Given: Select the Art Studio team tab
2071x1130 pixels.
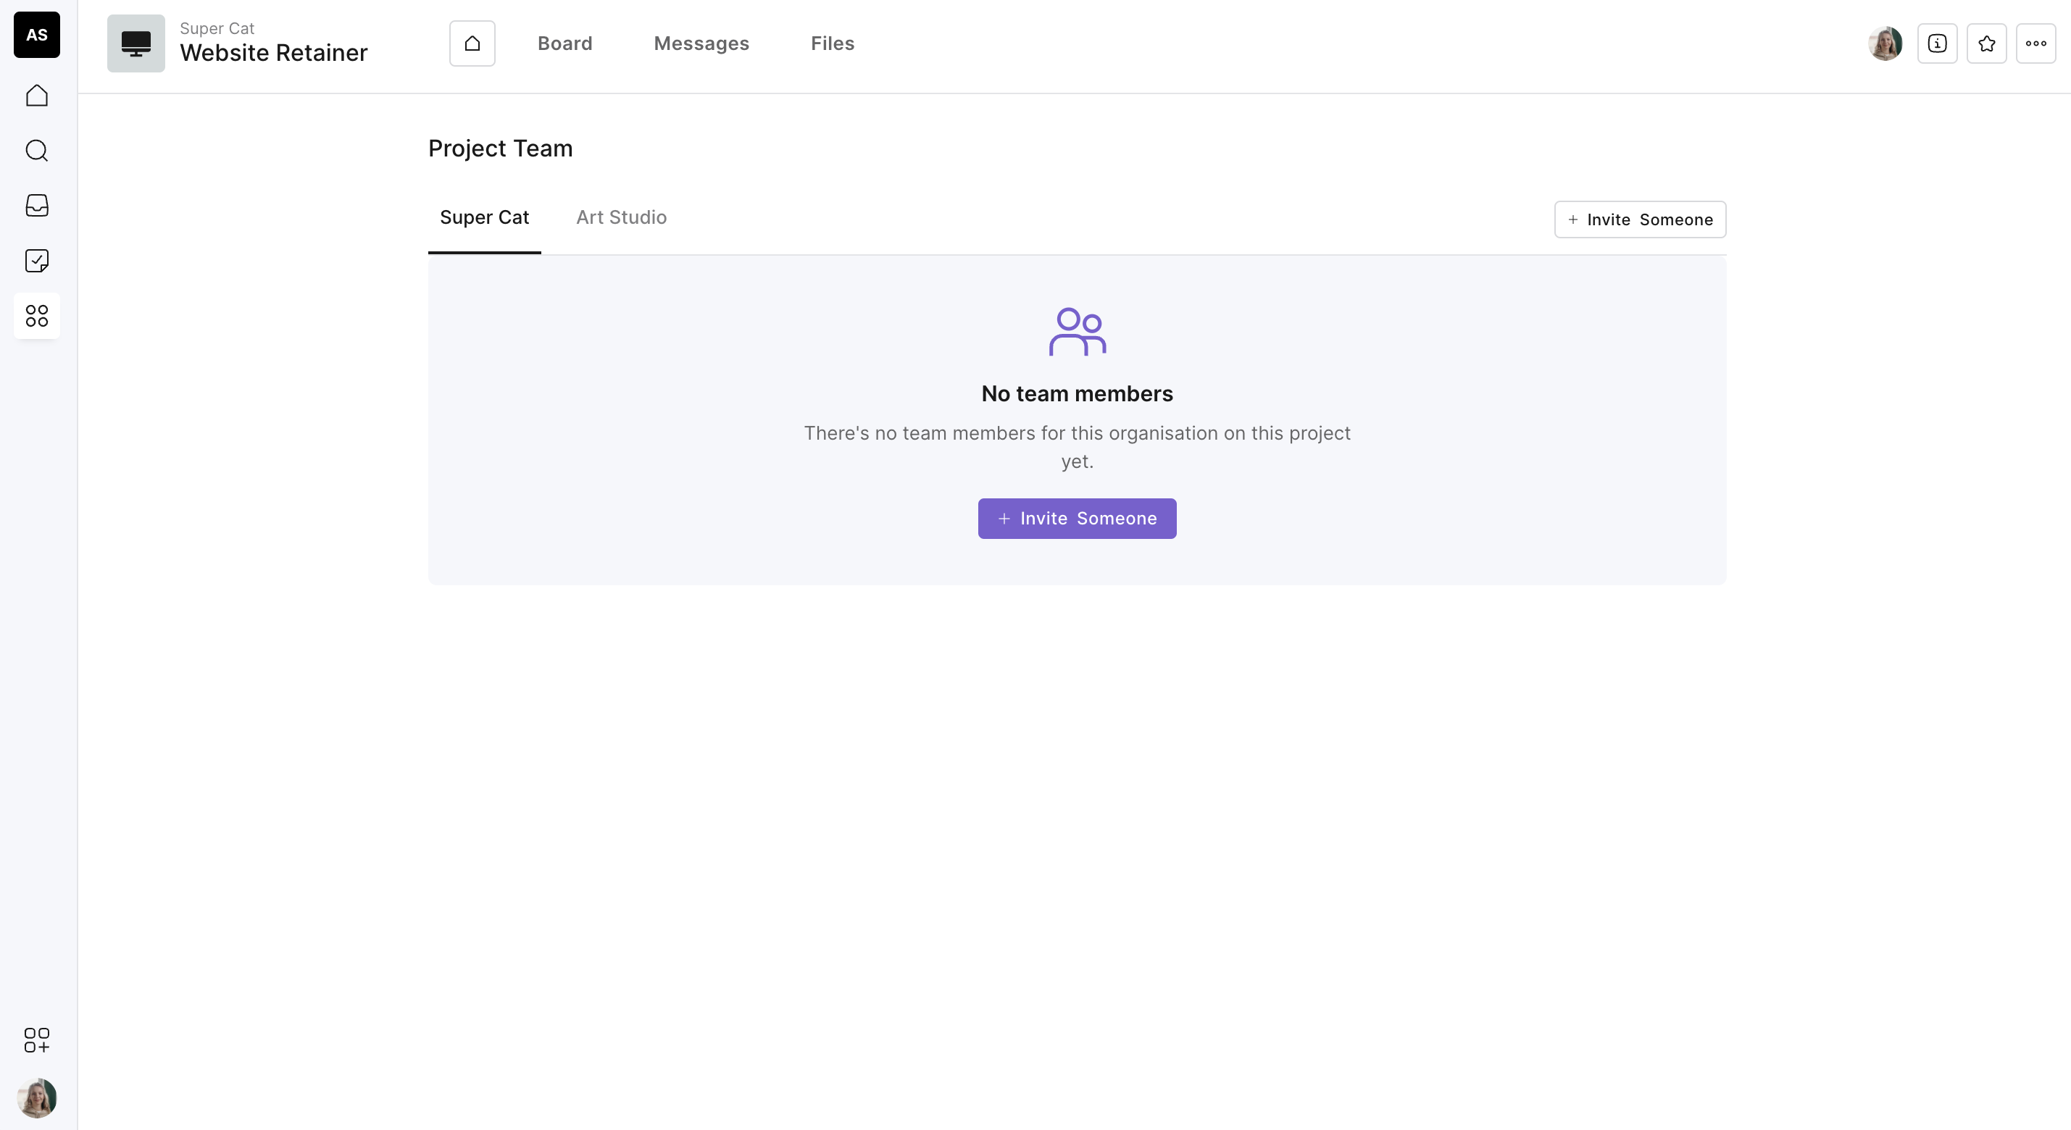Looking at the screenshot, I should [621, 218].
